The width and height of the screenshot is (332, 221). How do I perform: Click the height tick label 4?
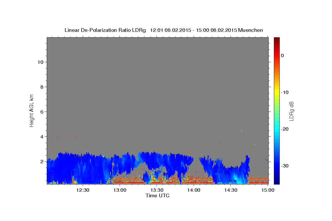click(41, 136)
